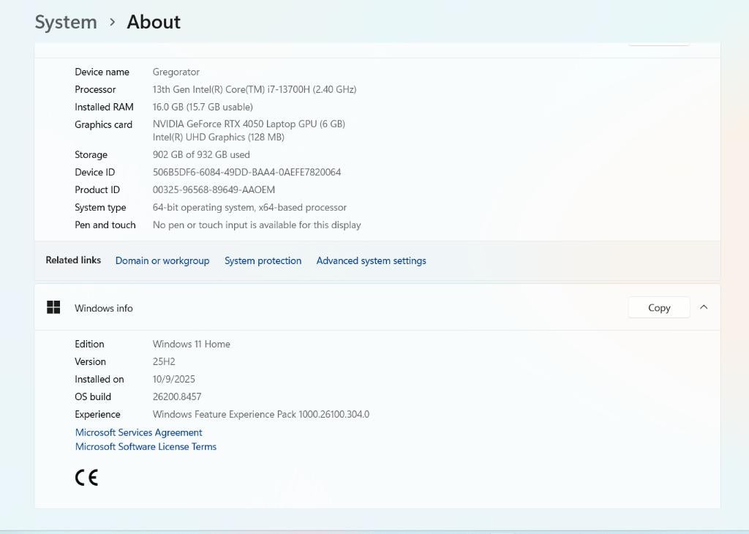Open Microsoft Services Agreement link
This screenshot has height=534, width=749.
(x=138, y=432)
